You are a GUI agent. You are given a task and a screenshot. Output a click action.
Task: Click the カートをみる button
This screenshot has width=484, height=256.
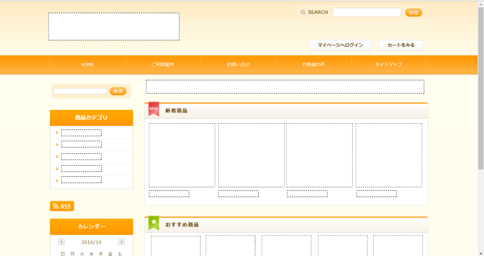pos(401,45)
